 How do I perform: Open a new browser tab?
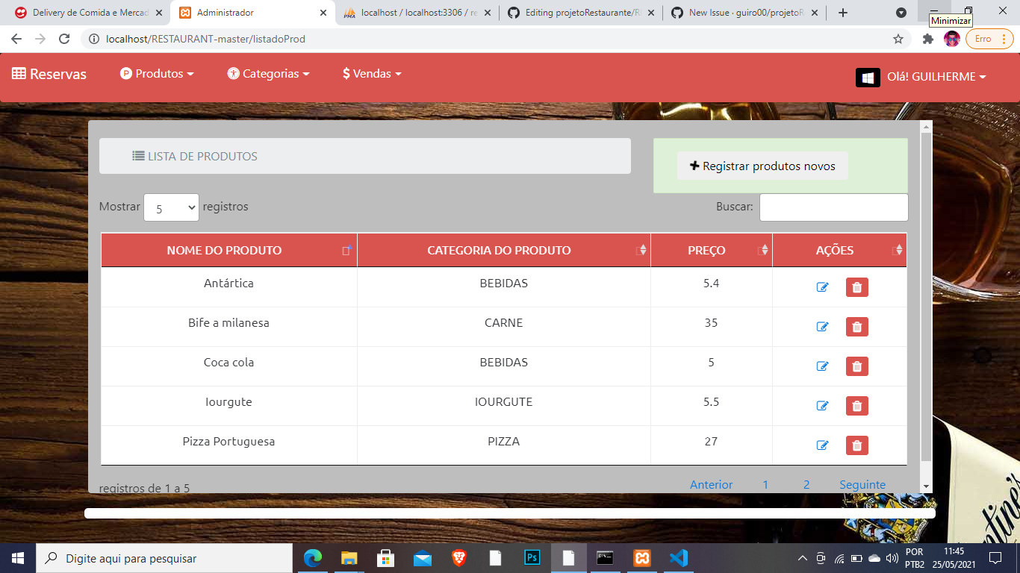843,13
